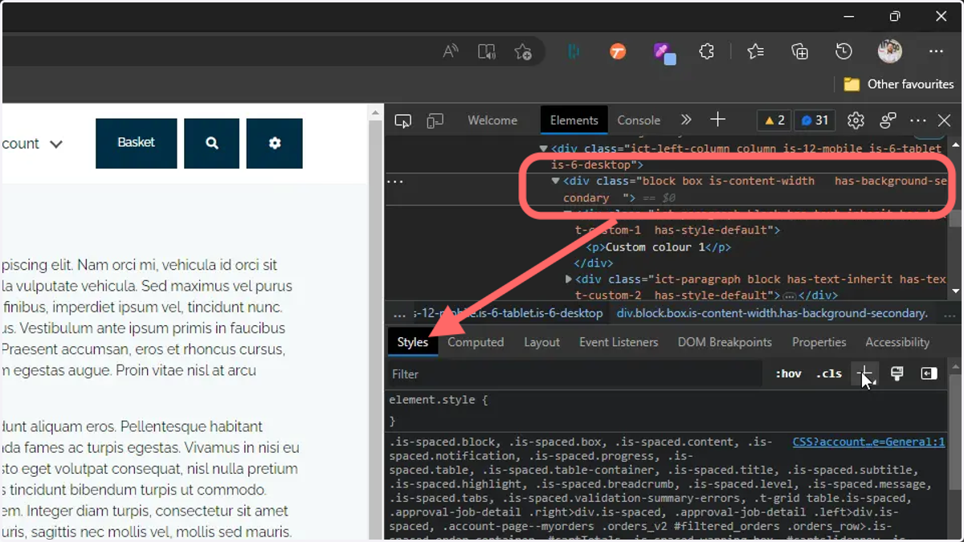
Task: Click the Elements DOM tree scrollbar
Action: tap(955, 218)
